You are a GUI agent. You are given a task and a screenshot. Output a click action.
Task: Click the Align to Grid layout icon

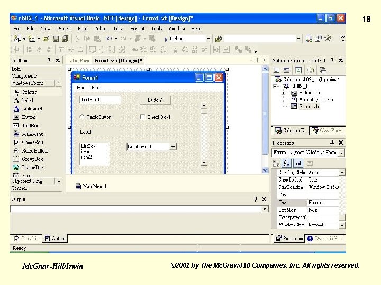pos(17,50)
